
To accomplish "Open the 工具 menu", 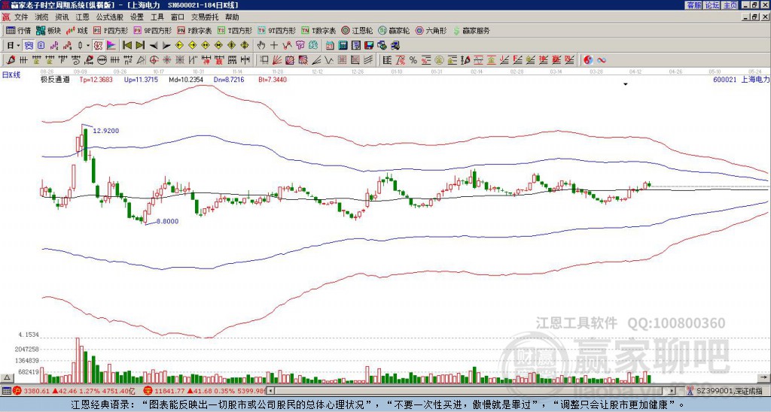I will [x=157, y=17].
